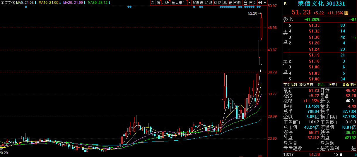Expand the rightmost toolbar dropdown arrow

pos(265,3)
